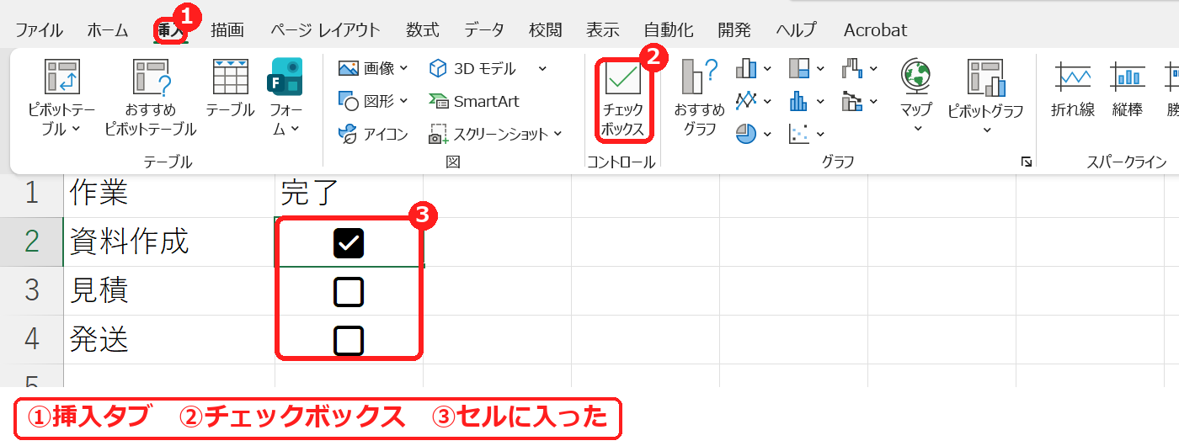Image resolution: width=1179 pixels, height=446 pixels.
Task: Open the グラフ group dialog launcher
Action: point(1026,162)
